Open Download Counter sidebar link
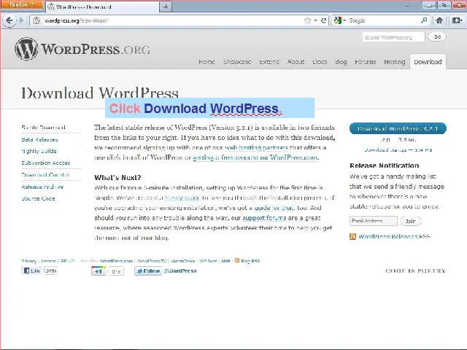Screen dimensions: 467x350 coord(45,175)
